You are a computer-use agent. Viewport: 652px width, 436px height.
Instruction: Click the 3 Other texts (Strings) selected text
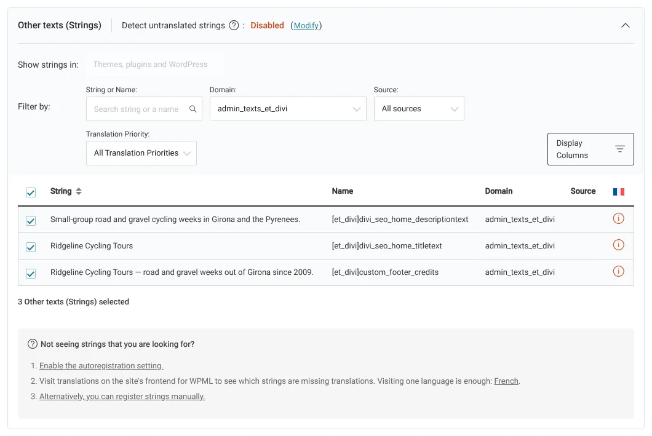(x=73, y=302)
